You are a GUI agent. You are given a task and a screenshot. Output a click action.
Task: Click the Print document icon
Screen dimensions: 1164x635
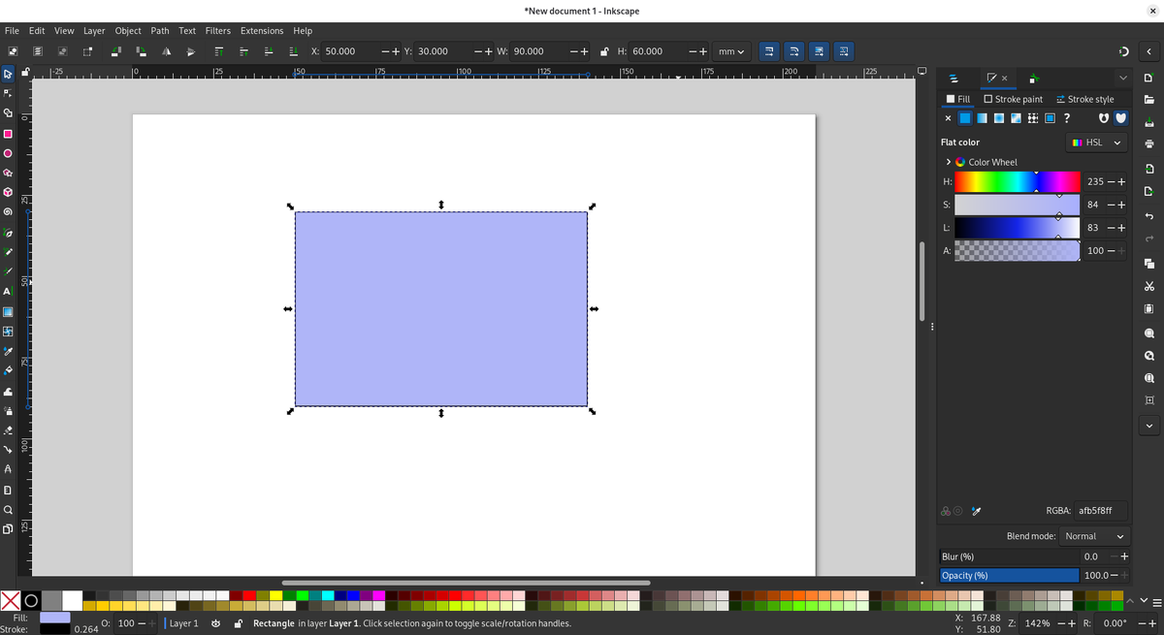pos(1149,143)
